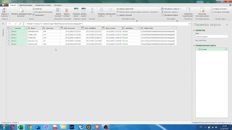Click the Record cell in row 4

coord(131,41)
